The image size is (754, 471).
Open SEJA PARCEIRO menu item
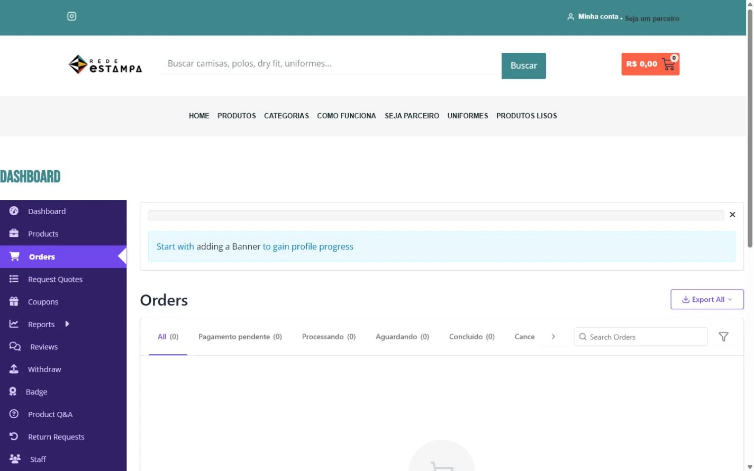click(x=412, y=116)
